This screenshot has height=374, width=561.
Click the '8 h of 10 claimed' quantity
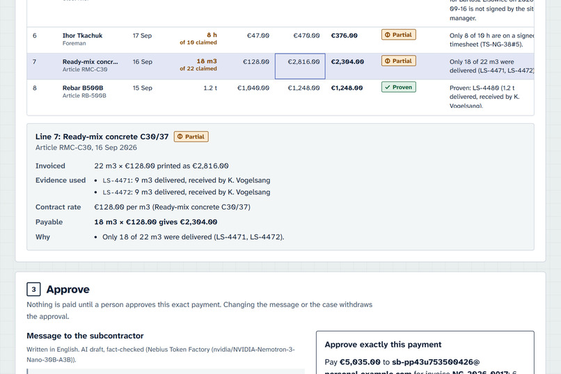(x=198, y=38)
